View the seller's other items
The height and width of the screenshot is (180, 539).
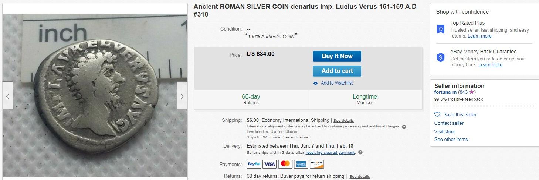click(x=451, y=139)
